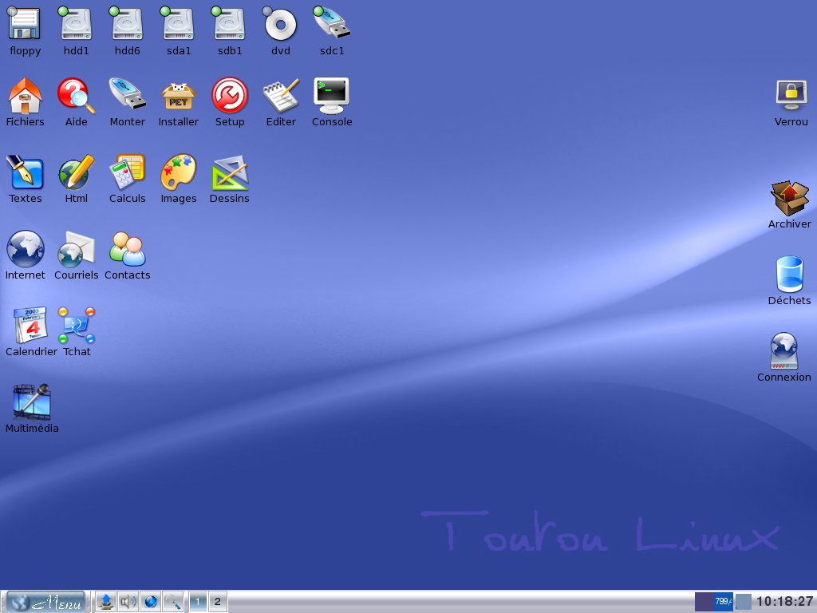
Task: Launch the Archiver box icon
Action: [x=790, y=198]
